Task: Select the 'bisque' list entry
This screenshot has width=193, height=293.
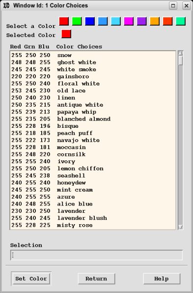Action: click(x=93, y=126)
